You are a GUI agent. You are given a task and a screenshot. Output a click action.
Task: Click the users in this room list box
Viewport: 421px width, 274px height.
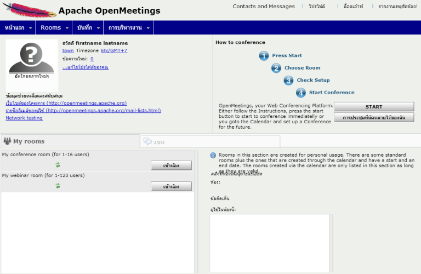click(x=269, y=243)
